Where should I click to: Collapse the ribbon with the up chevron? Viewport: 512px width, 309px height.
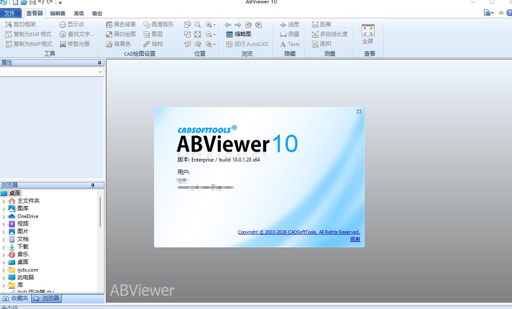coord(501,13)
